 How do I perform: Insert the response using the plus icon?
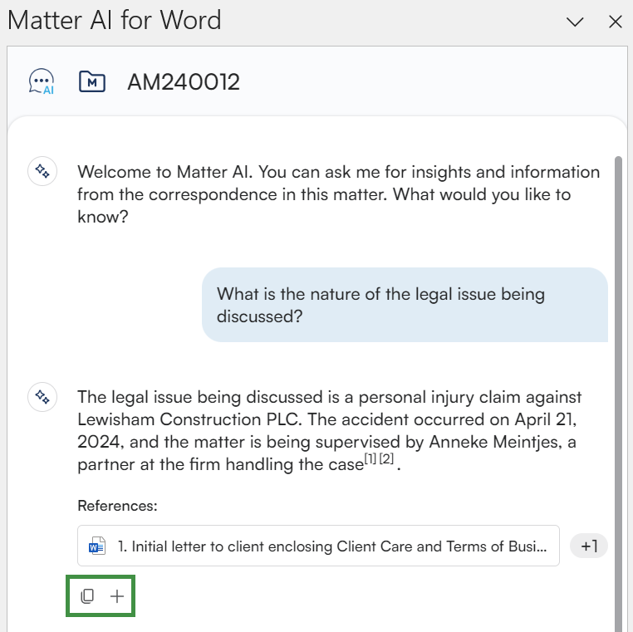click(117, 595)
